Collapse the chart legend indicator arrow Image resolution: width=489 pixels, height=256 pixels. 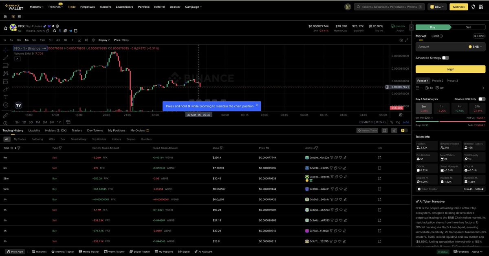(18, 59)
